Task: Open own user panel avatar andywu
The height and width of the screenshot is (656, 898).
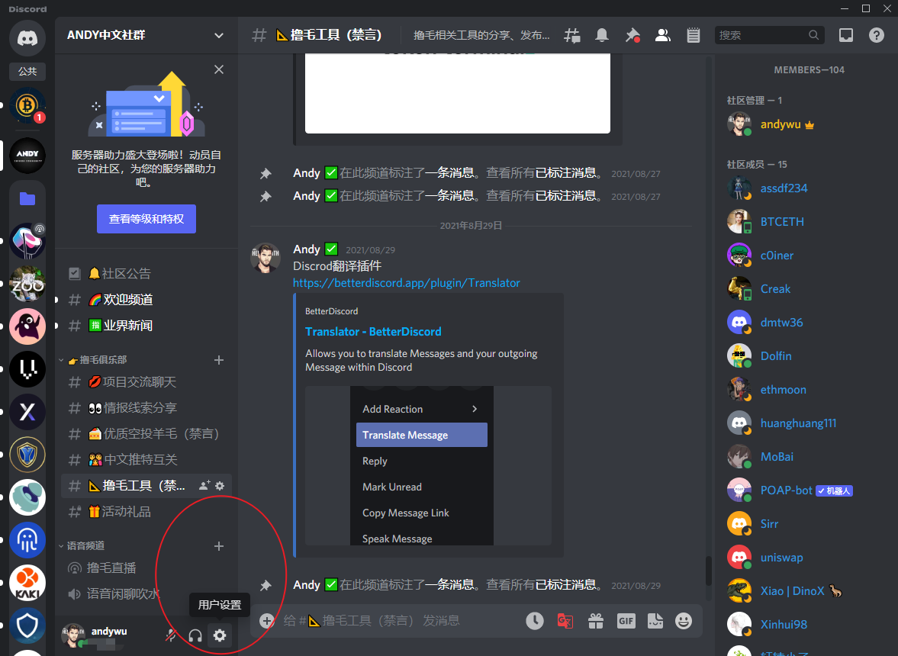Action: [73, 635]
